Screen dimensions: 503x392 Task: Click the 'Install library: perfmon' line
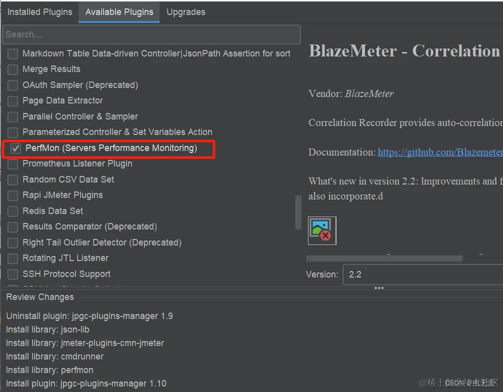click(49, 370)
